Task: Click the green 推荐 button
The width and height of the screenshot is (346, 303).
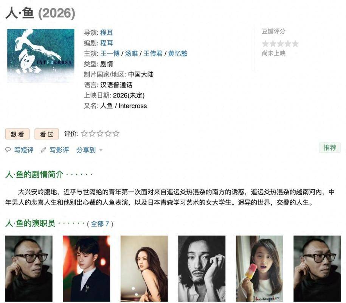Action: click(x=330, y=147)
